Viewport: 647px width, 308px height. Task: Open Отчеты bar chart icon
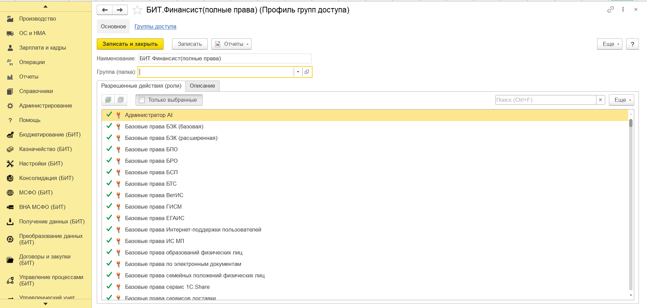10,77
